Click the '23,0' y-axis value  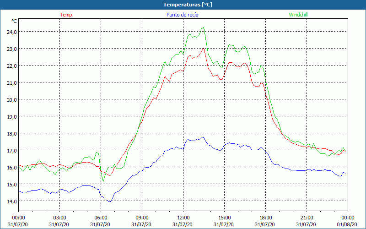click(12, 49)
